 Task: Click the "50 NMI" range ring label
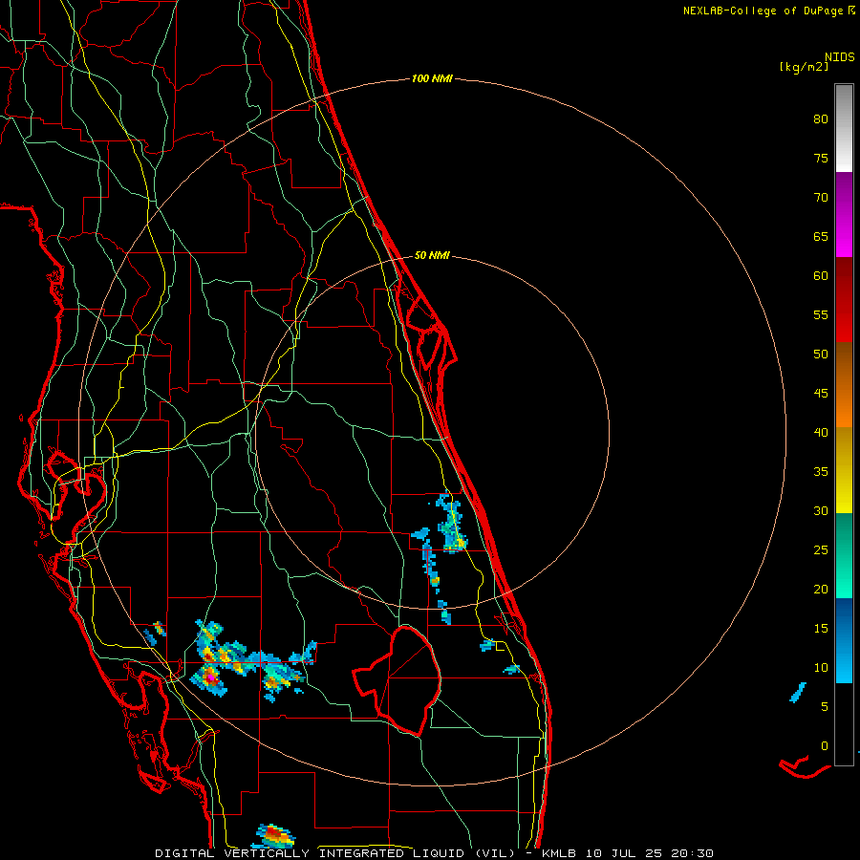(432, 255)
